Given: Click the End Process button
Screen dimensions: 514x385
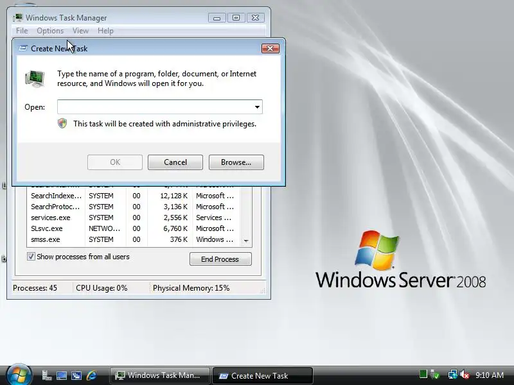Looking at the screenshot, I should click(x=220, y=259).
